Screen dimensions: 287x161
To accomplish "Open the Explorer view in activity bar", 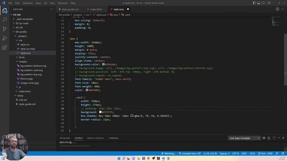I will point(4,11).
